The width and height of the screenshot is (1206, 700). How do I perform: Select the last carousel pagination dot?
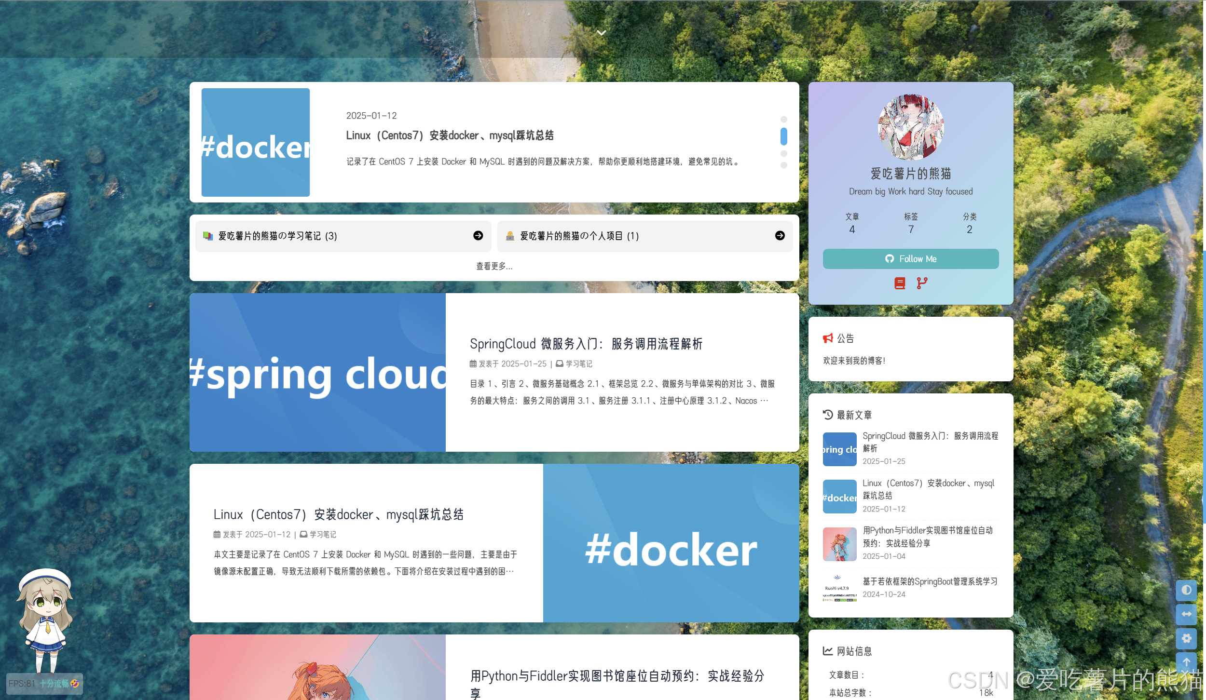tap(783, 165)
